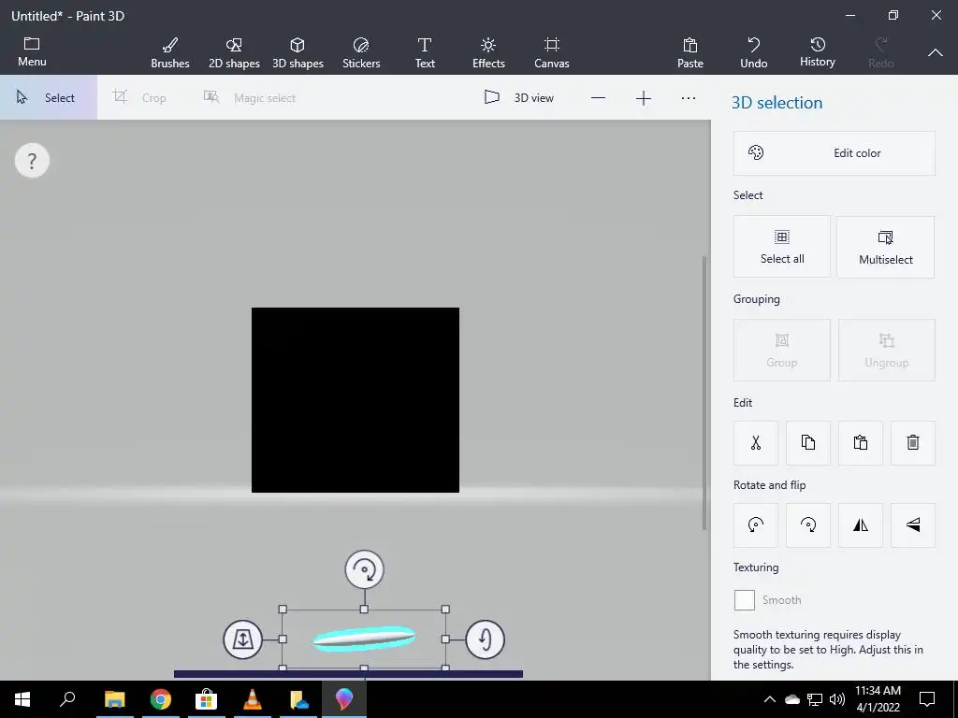Open Windows Start menu

click(22, 699)
